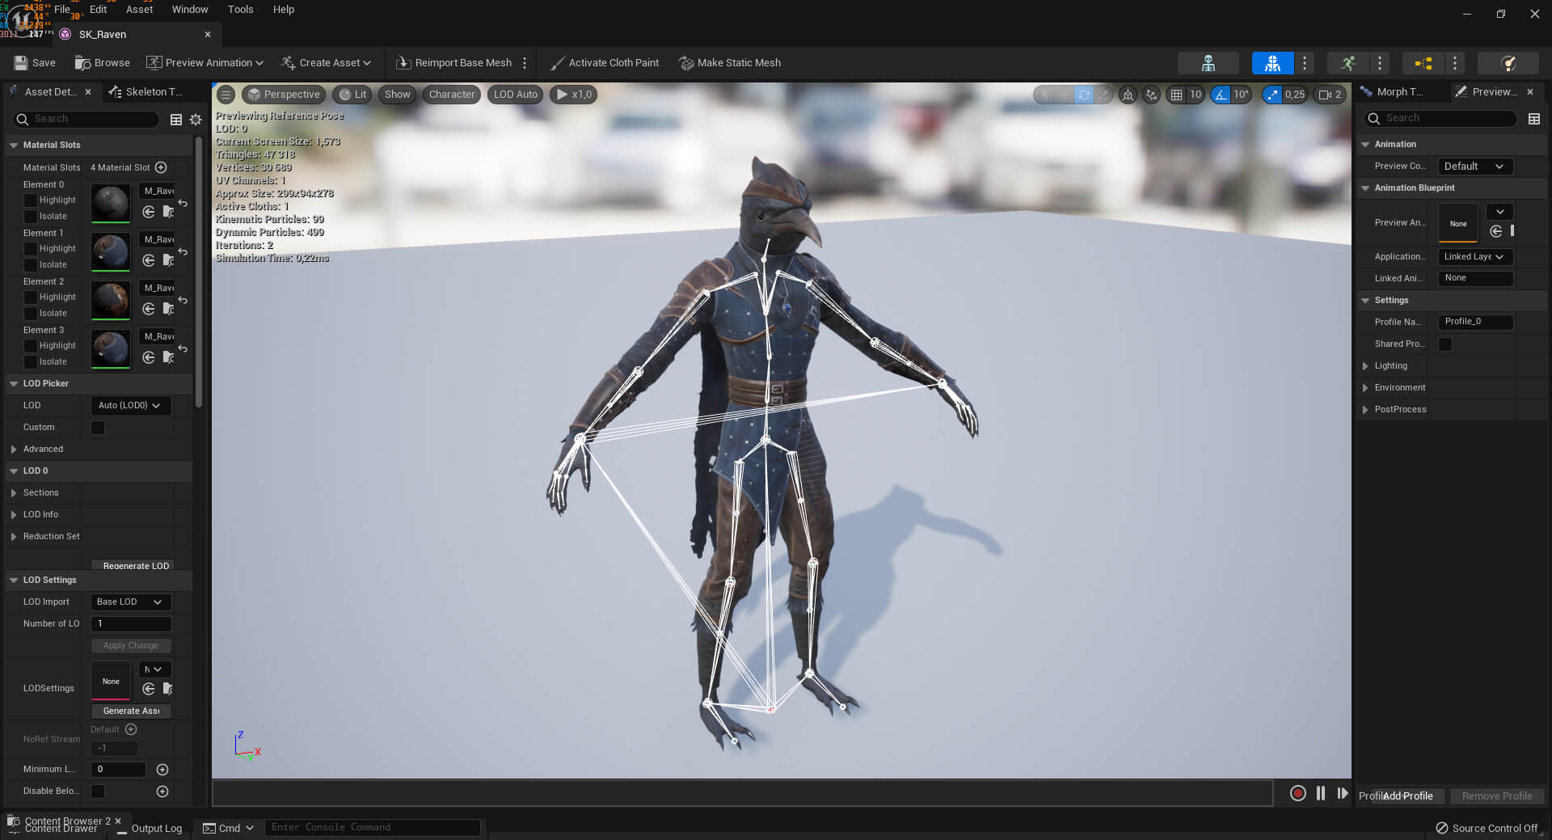Click the record animation button

click(1297, 793)
